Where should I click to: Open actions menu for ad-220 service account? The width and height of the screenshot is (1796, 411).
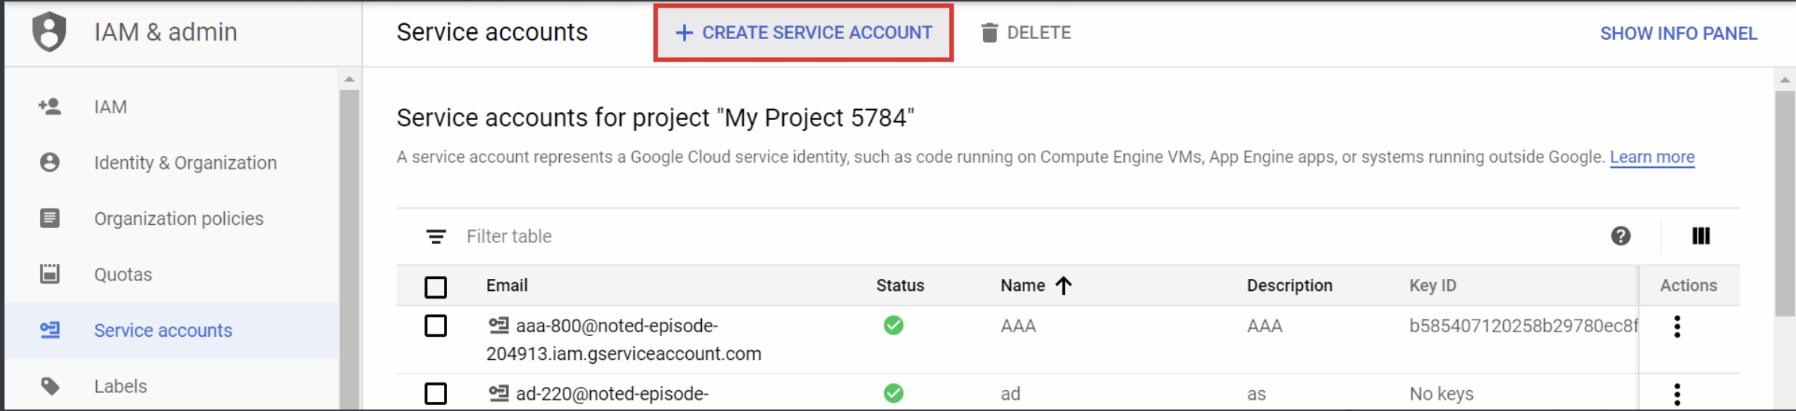pos(1677,394)
